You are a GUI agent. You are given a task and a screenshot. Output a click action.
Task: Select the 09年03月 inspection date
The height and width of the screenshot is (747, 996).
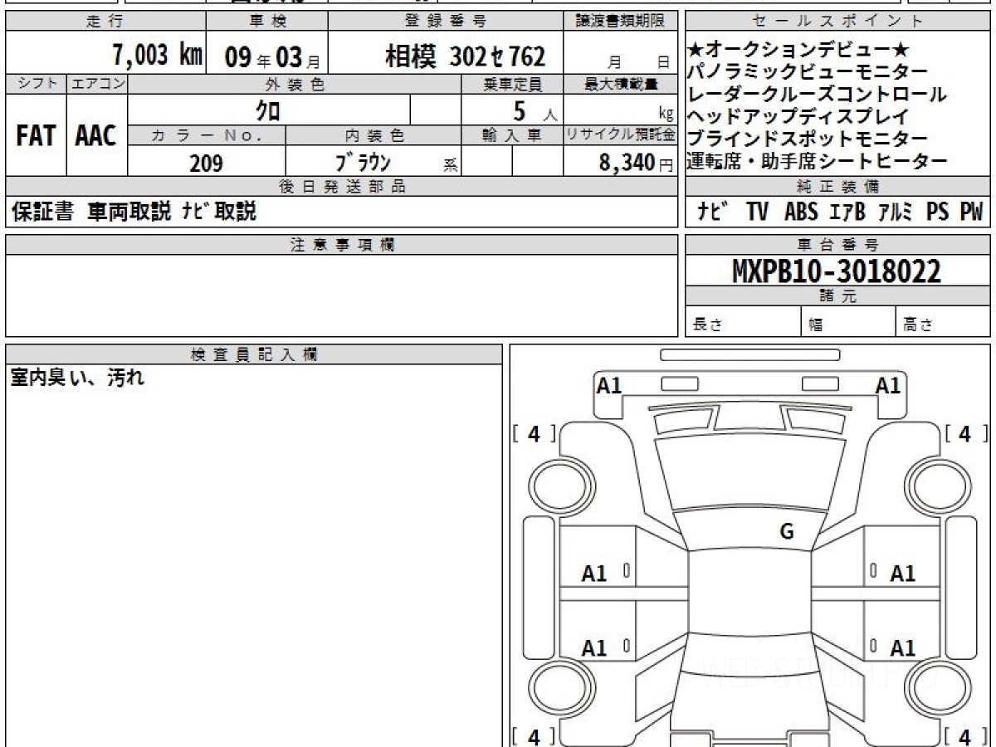273,56
